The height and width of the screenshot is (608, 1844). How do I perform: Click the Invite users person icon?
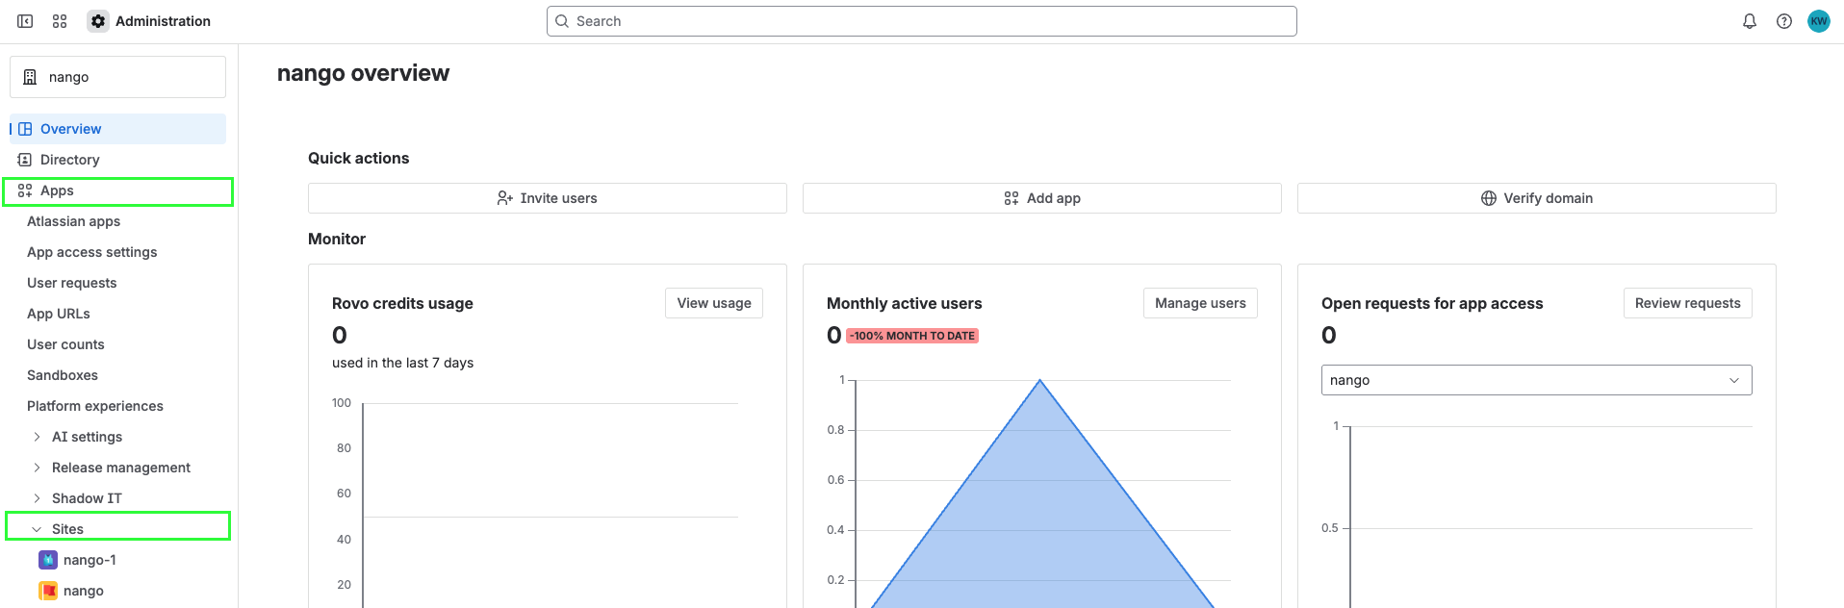(x=505, y=198)
